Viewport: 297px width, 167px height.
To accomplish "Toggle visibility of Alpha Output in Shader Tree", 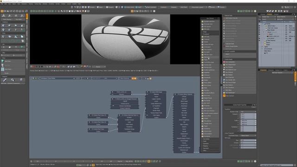I will [x=259, y=26].
